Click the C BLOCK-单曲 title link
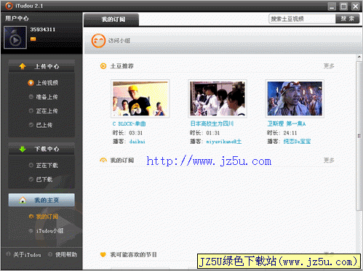 [129, 124]
